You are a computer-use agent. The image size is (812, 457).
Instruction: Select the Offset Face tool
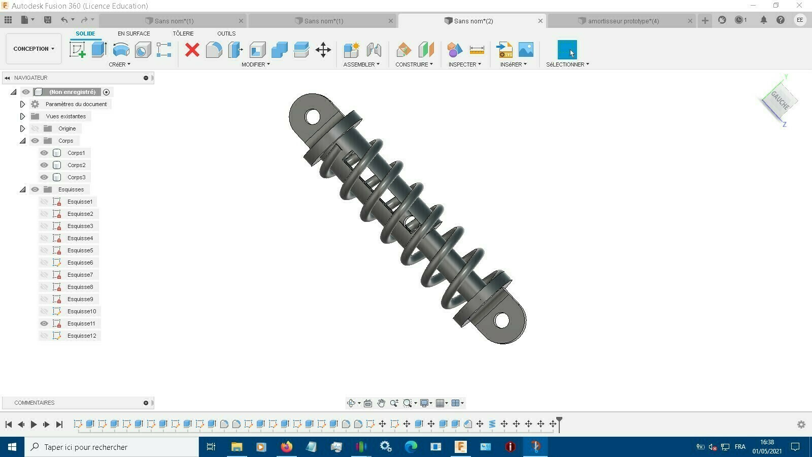[x=301, y=50]
